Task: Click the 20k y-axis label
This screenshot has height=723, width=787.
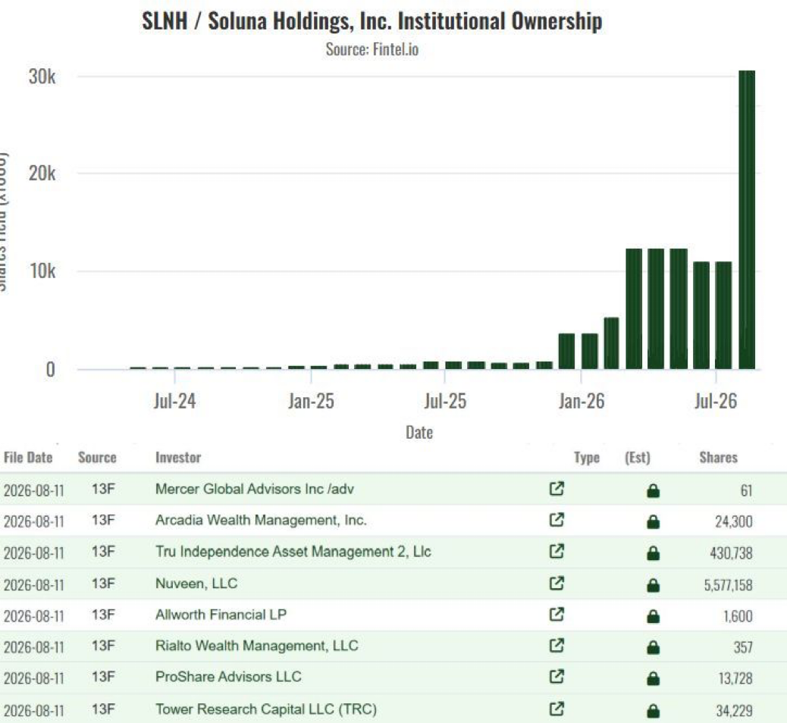Action: 42,174
